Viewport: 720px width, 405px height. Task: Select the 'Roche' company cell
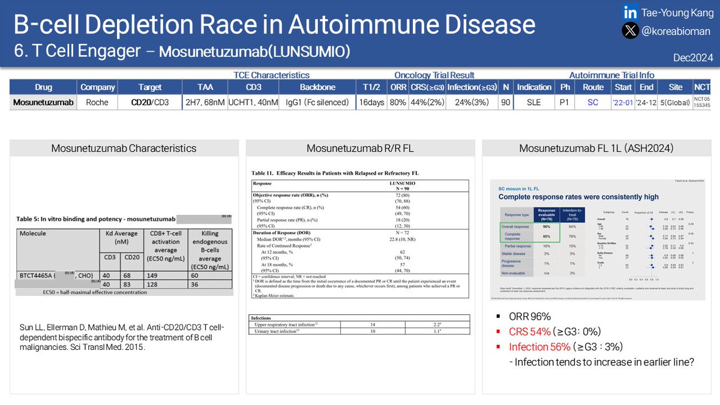point(97,103)
